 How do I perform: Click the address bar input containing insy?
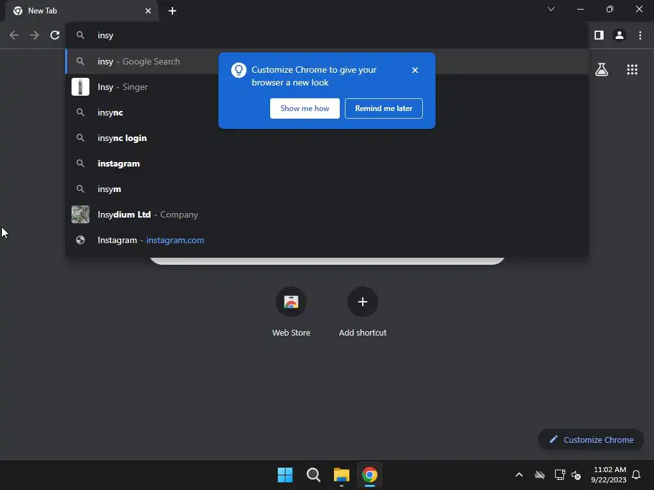pos(327,36)
